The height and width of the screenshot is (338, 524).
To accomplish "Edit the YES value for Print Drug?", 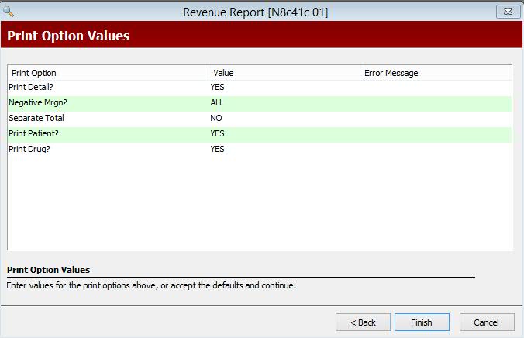I will pos(217,149).
